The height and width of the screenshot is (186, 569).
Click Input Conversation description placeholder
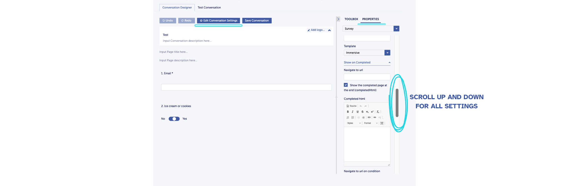(x=187, y=41)
